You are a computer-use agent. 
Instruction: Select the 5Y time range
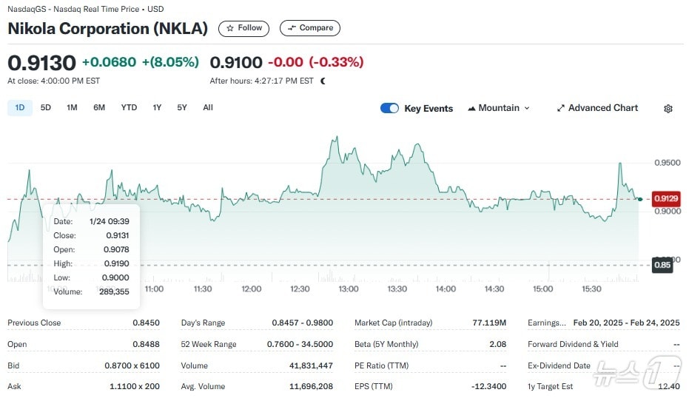(182, 107)
